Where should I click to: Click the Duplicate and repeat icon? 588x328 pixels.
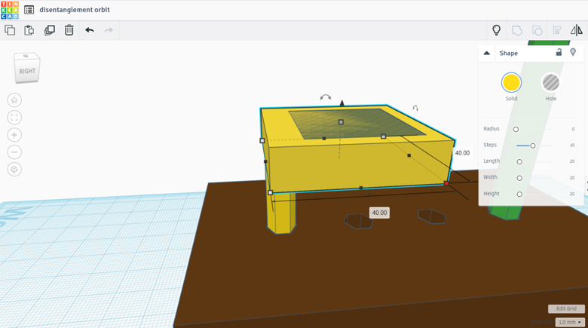49,30
